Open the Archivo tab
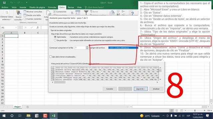This screenshot has height=119, width=213. tap(5, 7)
